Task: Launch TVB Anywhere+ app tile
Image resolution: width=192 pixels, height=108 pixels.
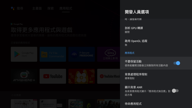Action: click(24, 76)
